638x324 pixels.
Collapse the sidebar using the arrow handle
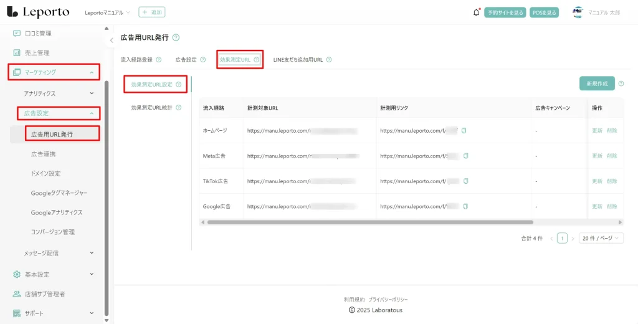click(x=112, y=40)
